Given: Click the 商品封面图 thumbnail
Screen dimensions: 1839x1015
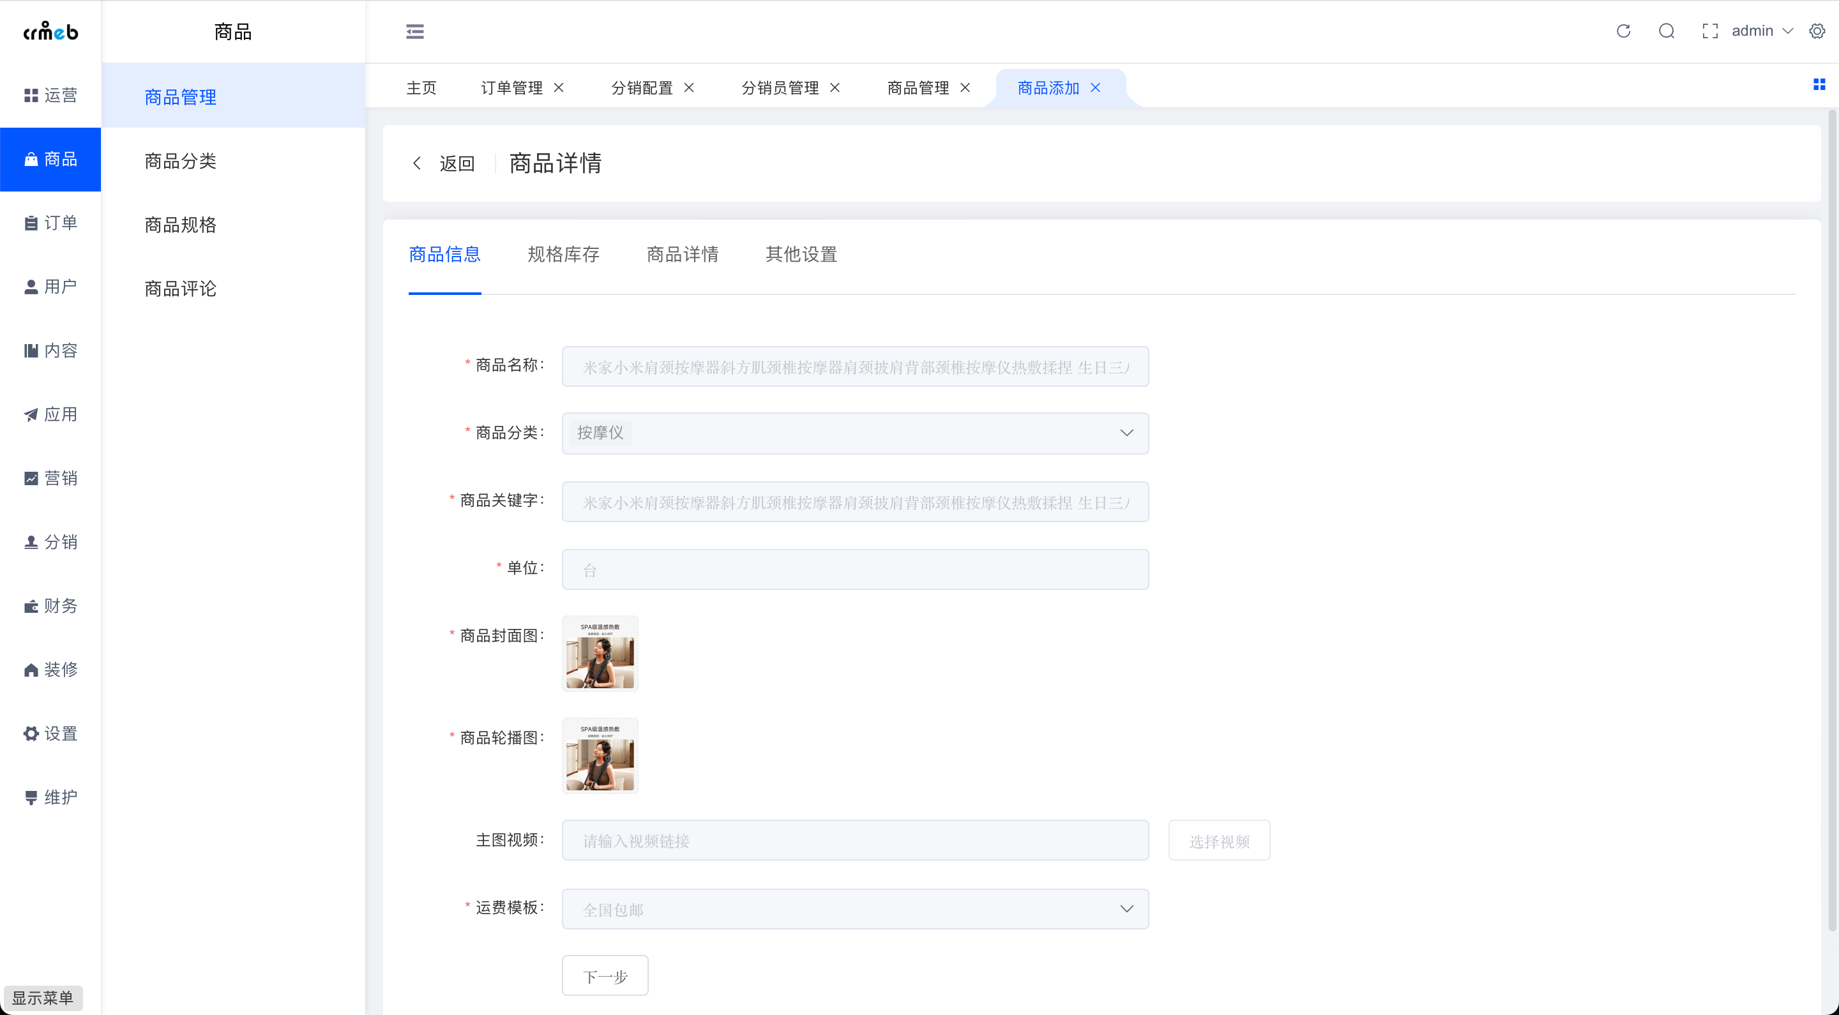Looking at the screenshot, I should click(x=600, y=653).
